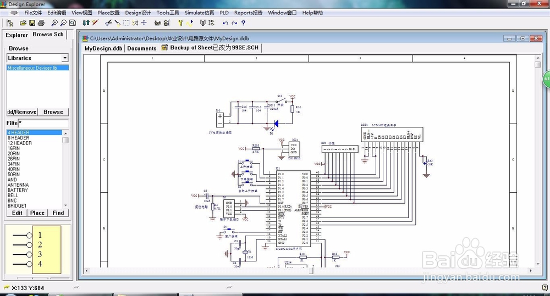Switch to the Browse Sch tab
Screen dimensions: 550x296
tap(48, 35)
